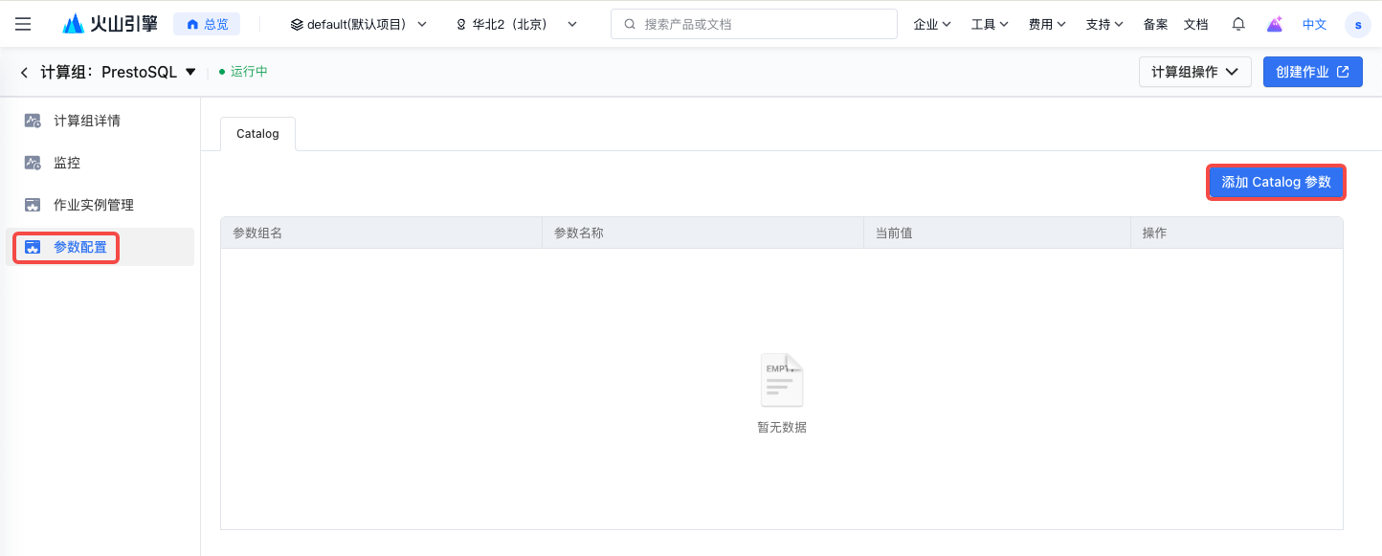
Task: Click the 火山引擎 logo
Action: point(110,24)
